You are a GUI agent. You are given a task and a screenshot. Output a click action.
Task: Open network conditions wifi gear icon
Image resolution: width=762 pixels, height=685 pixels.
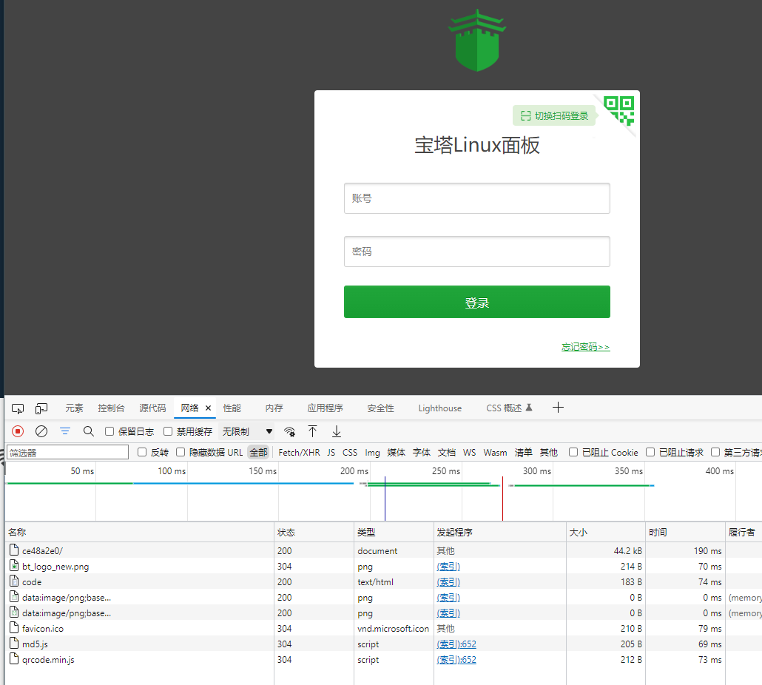click(290, 431)
